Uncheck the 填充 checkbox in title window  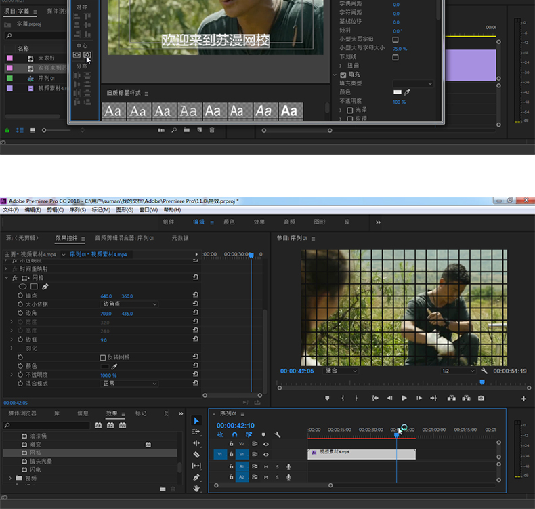click(343, 75)
